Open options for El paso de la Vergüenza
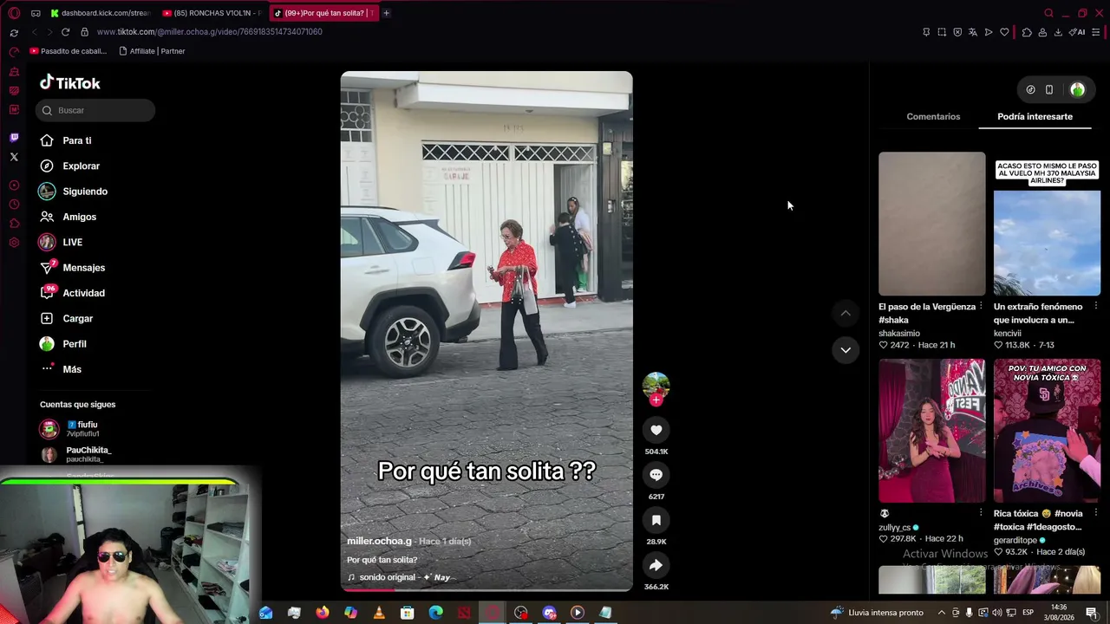 coord(981,307)
